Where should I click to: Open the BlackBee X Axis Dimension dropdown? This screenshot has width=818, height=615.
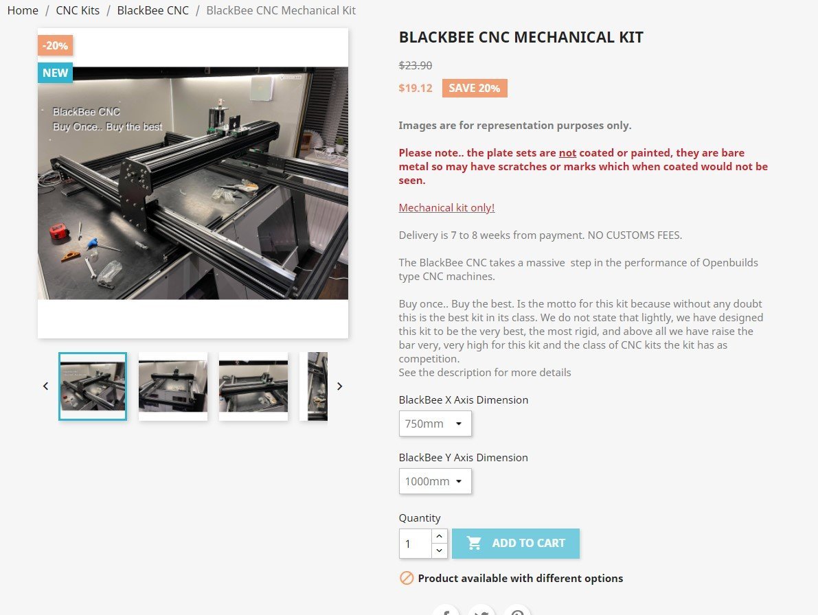[x=435, y=423]
